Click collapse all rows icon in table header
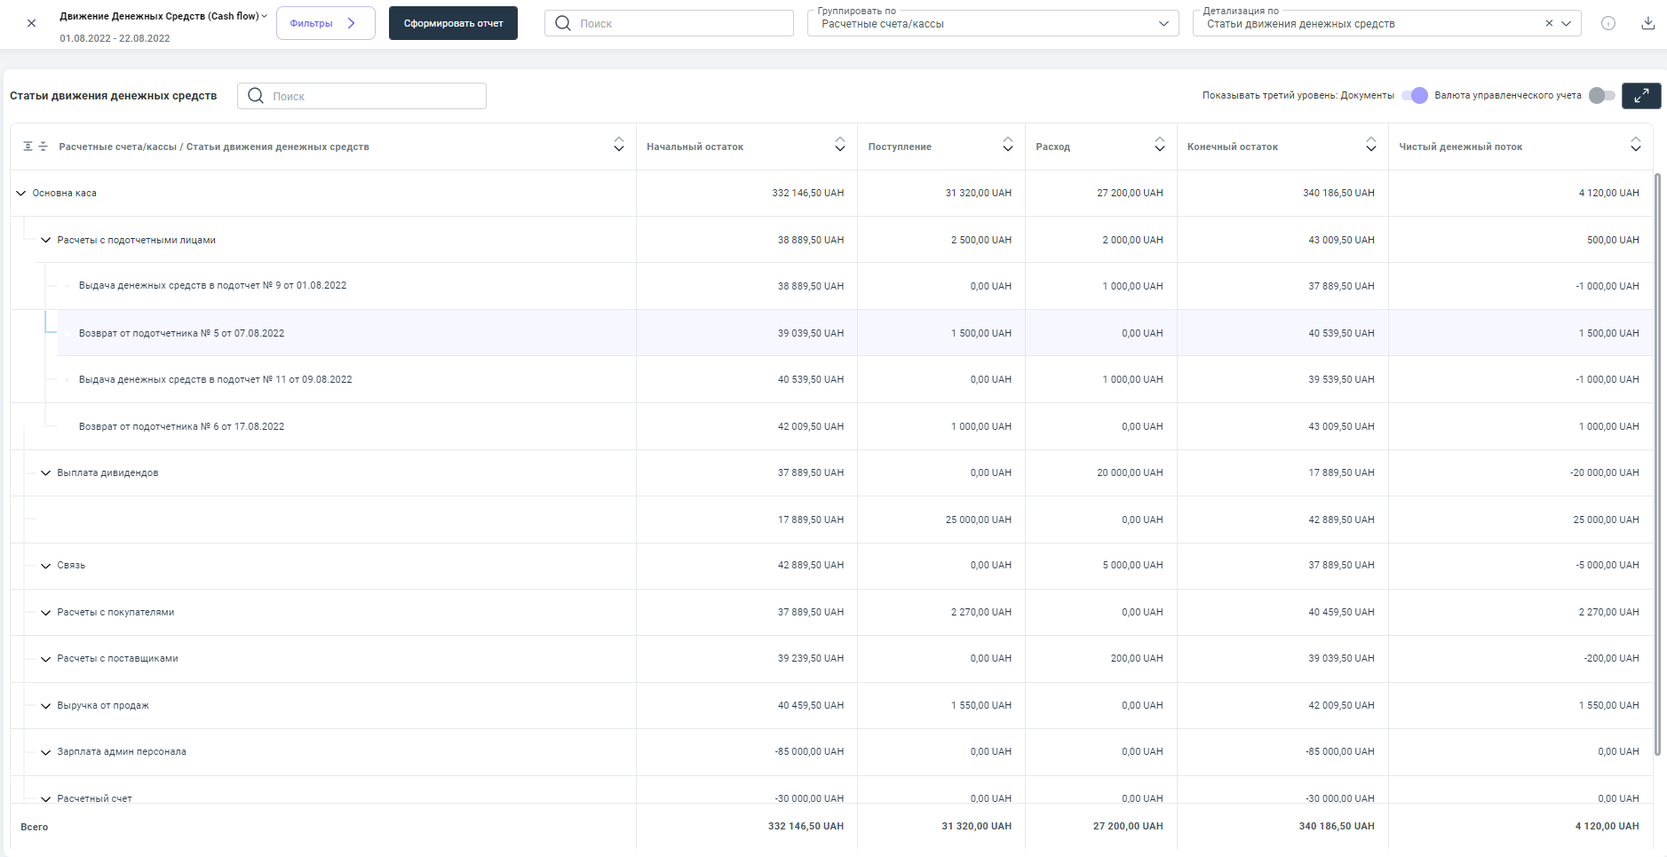The image size is (1667, 857). [43, 147]
